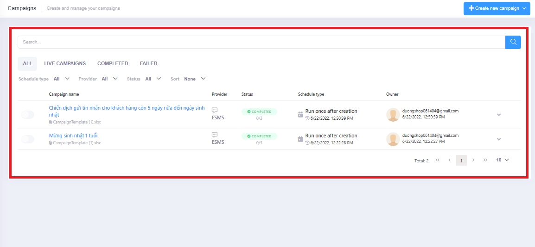Expand the first campaign row chevron

499,115
